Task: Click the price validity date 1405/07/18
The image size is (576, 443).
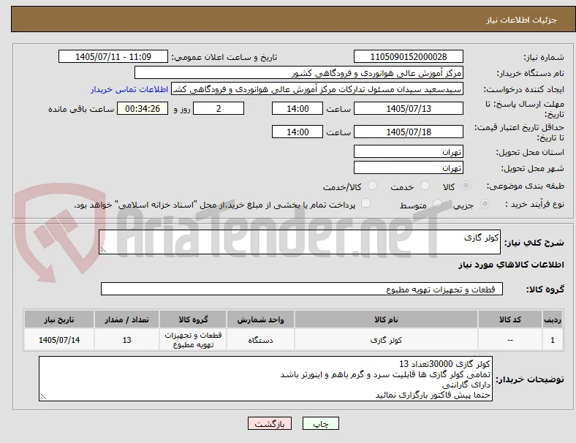Action: click(409, 132)
